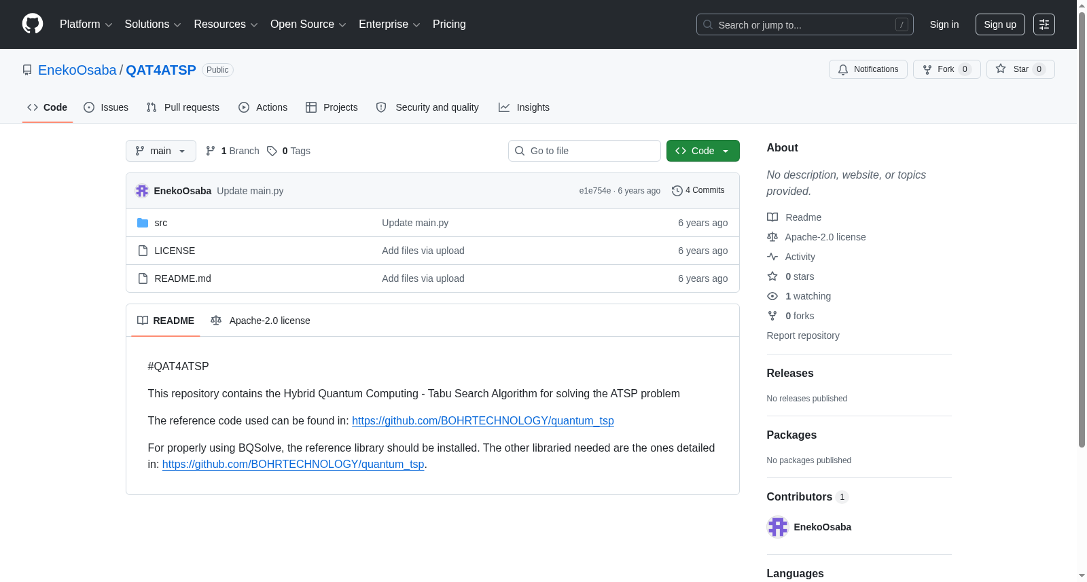Expand the Open Source menu
Viewport: 1087px width, 582px height.
coord(308,24)
